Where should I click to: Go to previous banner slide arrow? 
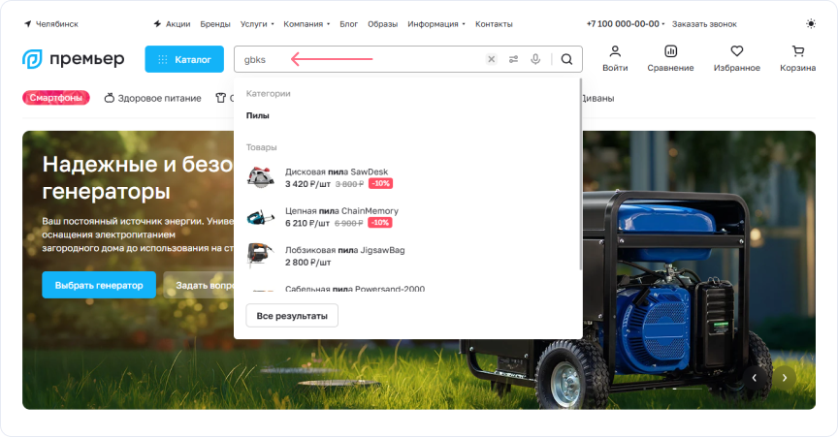click(x=754, y=378)
